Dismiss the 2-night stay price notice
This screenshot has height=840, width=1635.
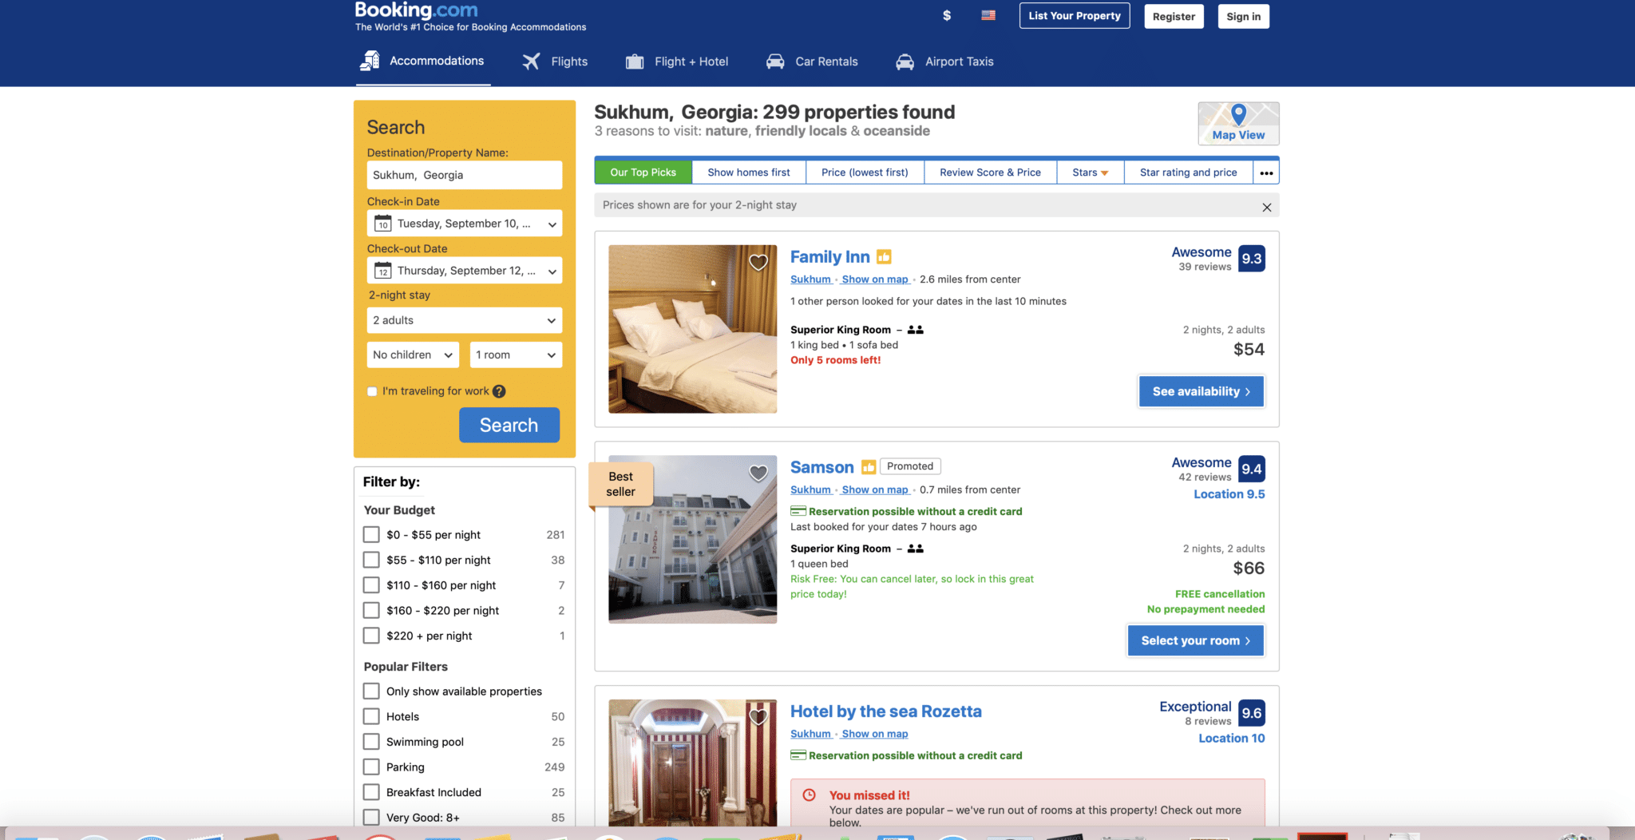click(1266, 208)
